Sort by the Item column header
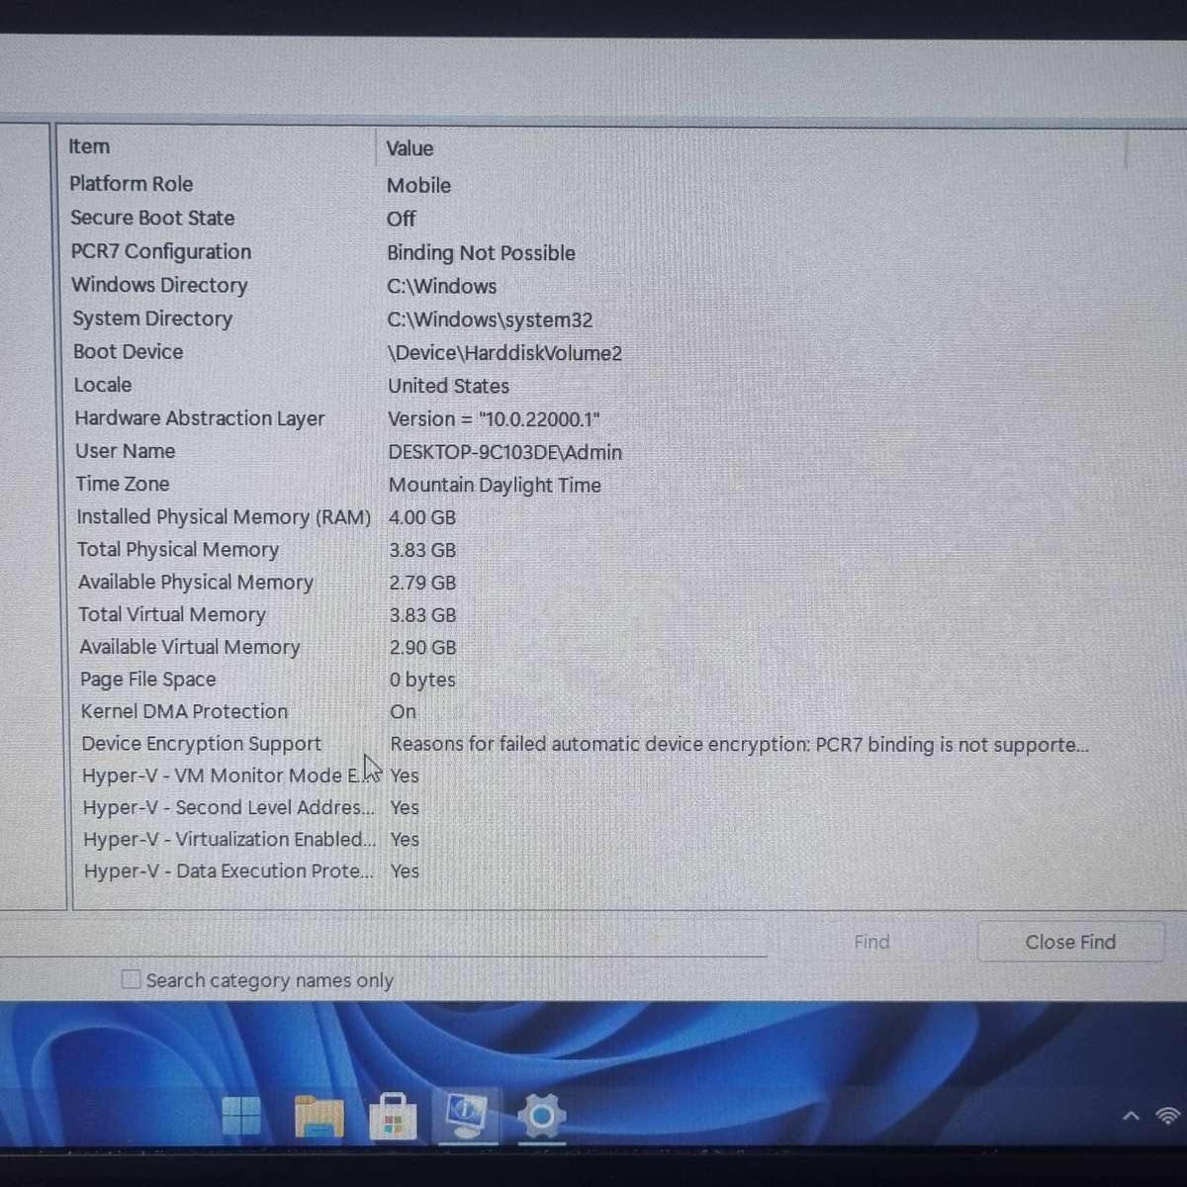 click(x=89, y=146)
